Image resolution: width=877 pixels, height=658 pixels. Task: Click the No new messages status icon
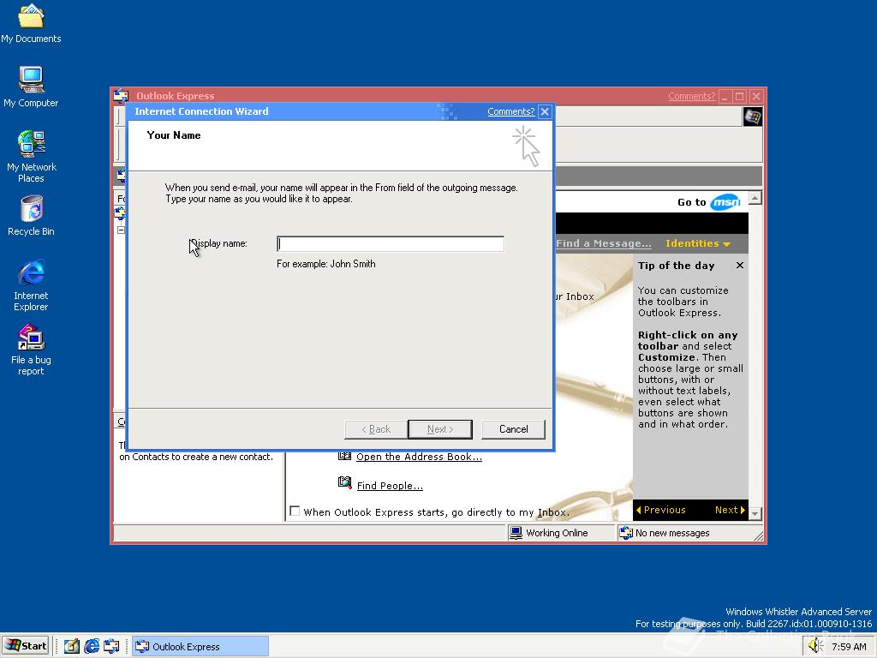point(624,532)
